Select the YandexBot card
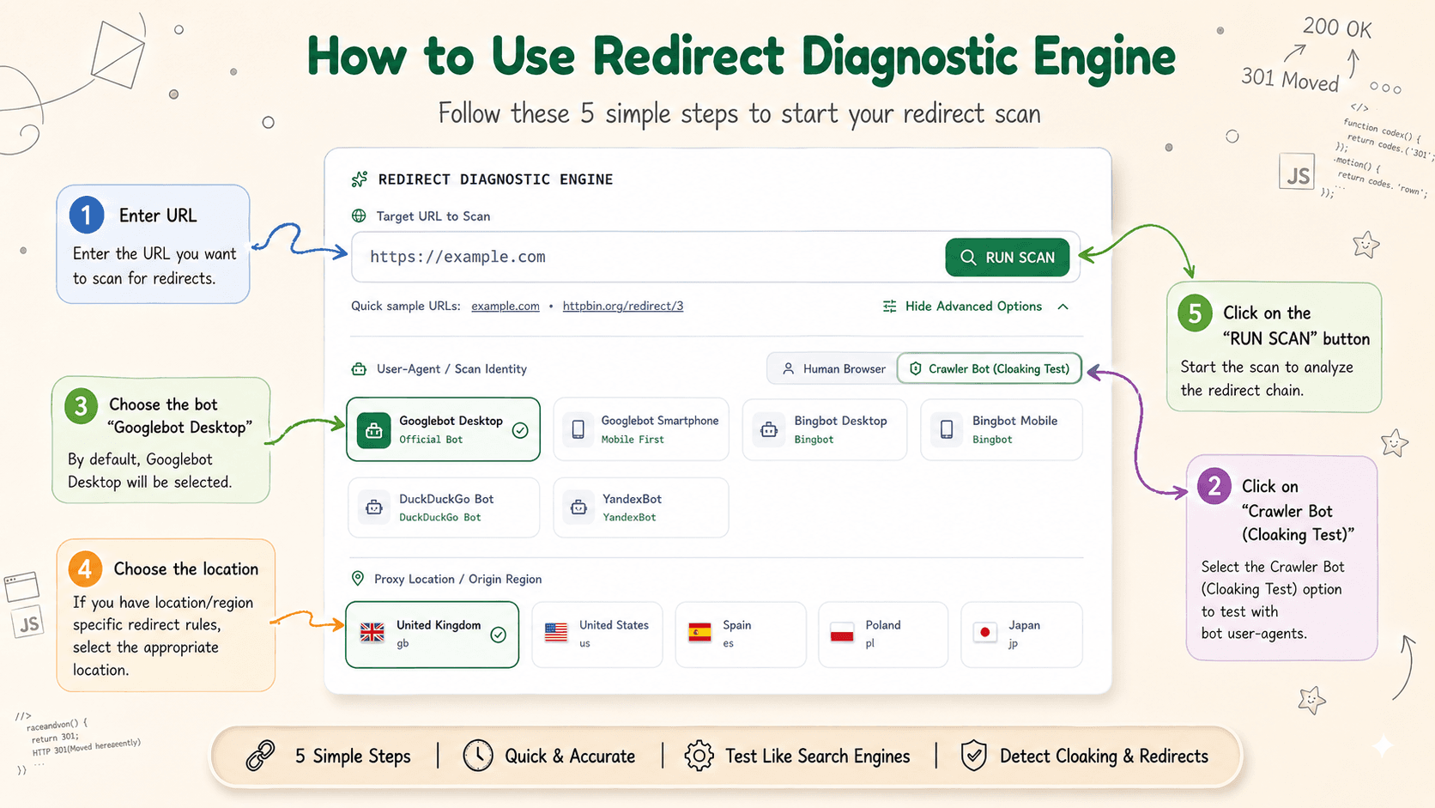This screenshot has width=1435, height=808. point(641,507)
